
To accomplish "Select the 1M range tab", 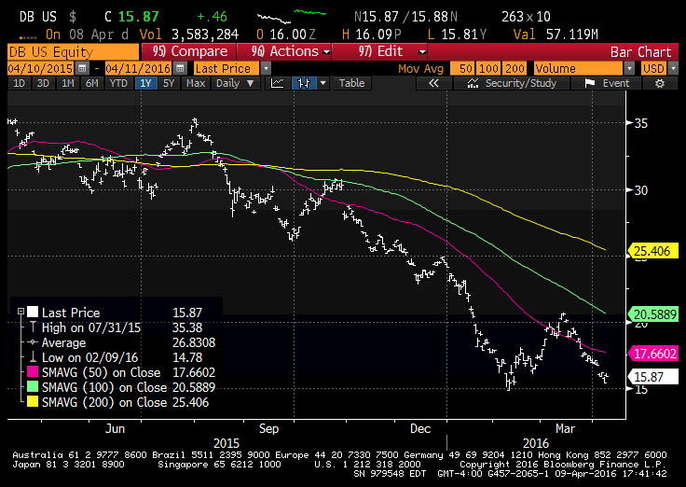I will (x=67, y=83).
